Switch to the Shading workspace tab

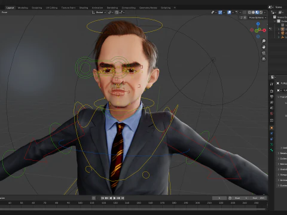point(84,8)
